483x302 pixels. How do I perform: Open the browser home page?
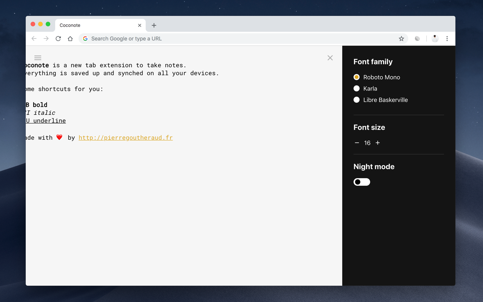pos(70,39)
